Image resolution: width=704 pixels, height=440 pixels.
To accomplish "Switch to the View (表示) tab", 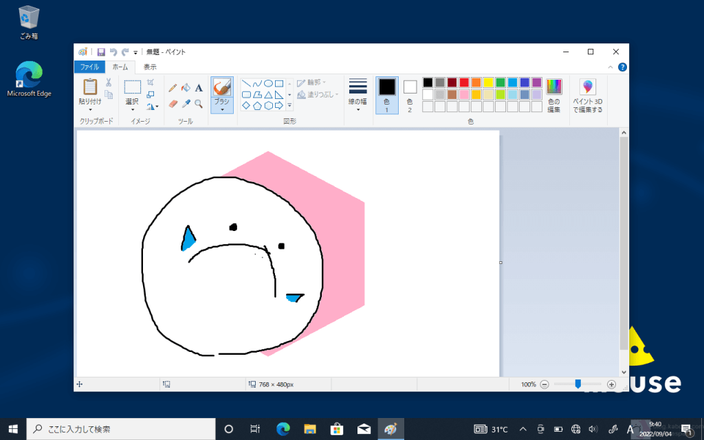I will (150, 67).
